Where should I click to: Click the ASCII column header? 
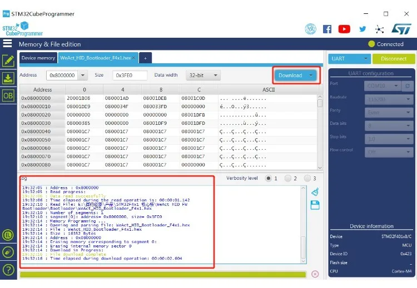(269, 90)
